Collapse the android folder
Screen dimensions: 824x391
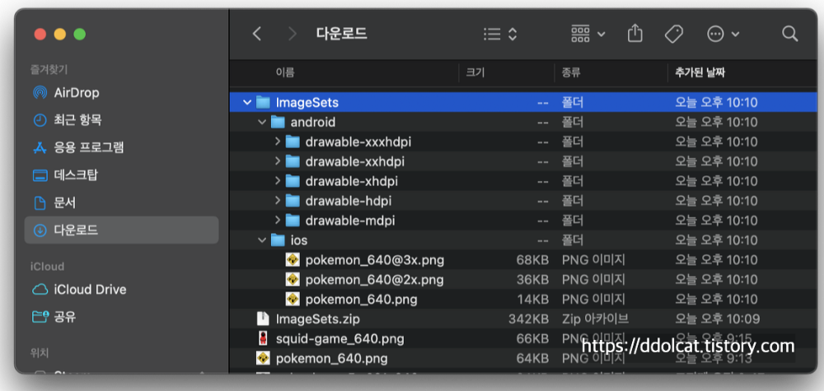pyautogui.click(x=262, y=122)
